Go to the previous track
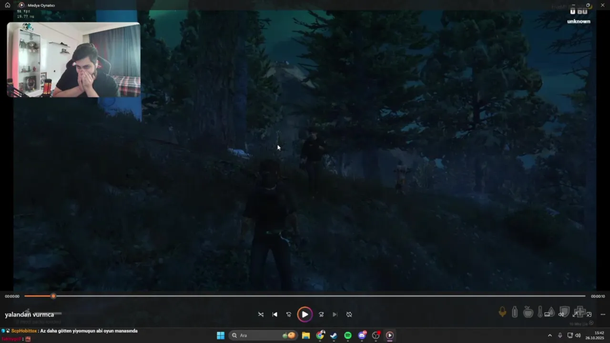The width and height of the screenshot is (610, 343). click(x=275, y=314)
